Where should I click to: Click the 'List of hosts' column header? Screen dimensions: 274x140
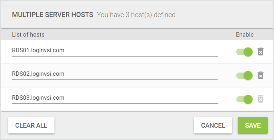tap(28, 34)
